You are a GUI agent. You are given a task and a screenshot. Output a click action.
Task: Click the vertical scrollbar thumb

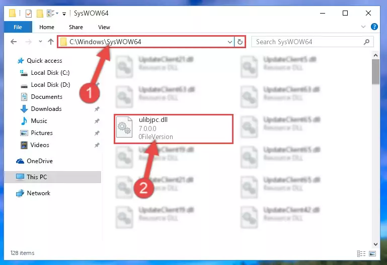375,72
